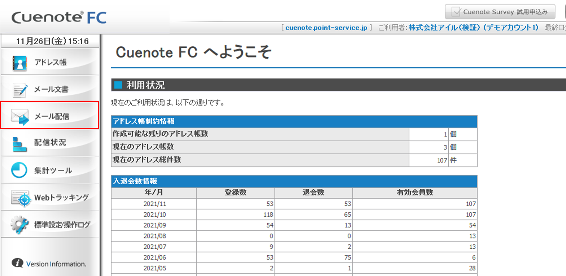Open the メール文書 menu item
This screenshot has width=566, height=276.
click(51, 89)
